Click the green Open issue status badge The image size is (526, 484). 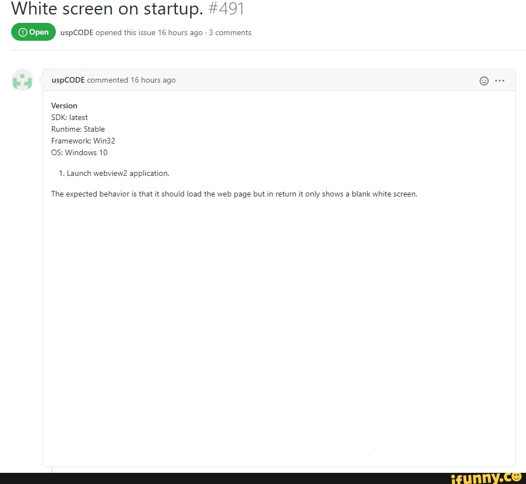pos(33,32)
